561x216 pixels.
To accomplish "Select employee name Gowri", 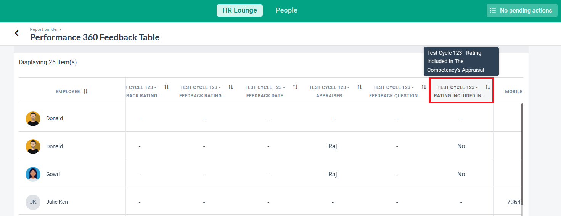I will coord(53,174).
